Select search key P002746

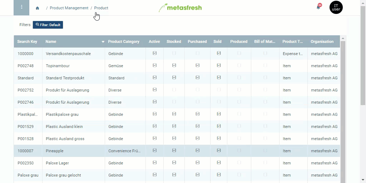[25, 102]
